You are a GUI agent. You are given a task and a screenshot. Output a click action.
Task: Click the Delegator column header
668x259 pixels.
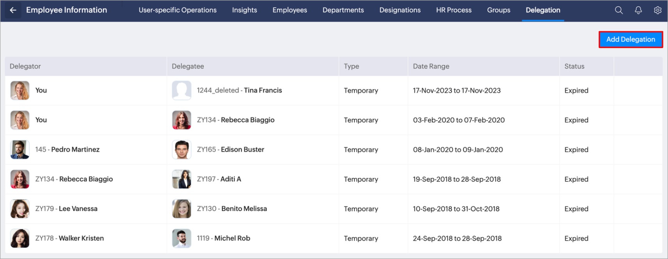[25, 66]
